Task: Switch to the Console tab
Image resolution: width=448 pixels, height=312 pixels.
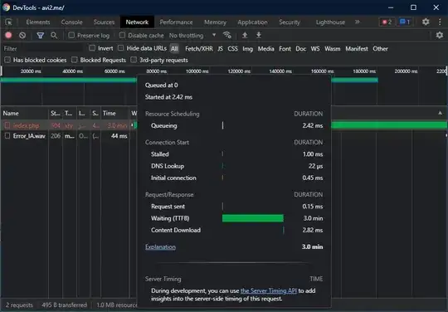Action: point(71,22)
